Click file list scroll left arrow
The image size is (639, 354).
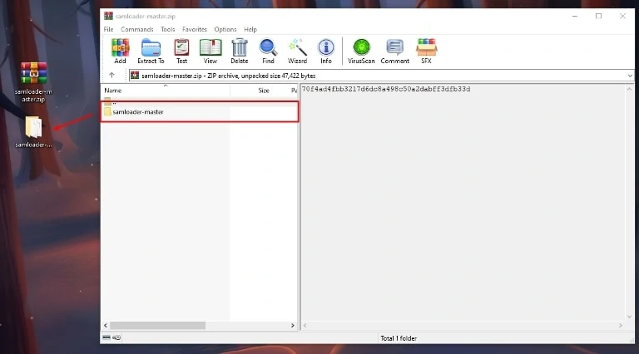[106, 326]
